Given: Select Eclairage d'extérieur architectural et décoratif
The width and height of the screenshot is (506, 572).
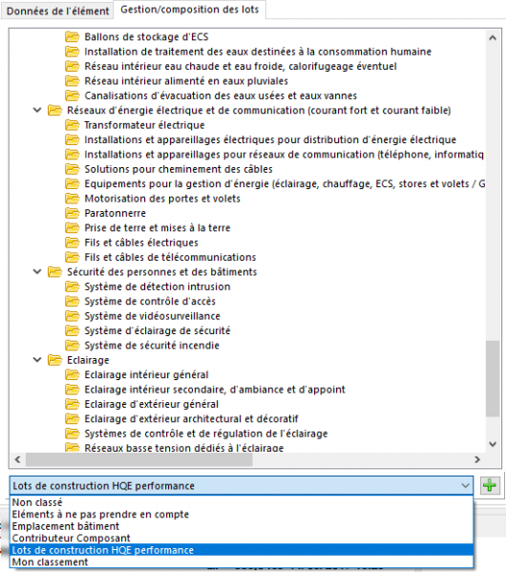Looking at the screenshot, I should tap(191, 418).
